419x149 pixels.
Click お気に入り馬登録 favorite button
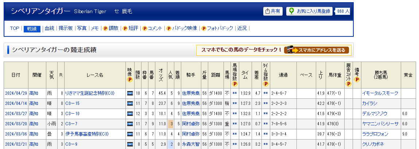click(x=310, y=11)
